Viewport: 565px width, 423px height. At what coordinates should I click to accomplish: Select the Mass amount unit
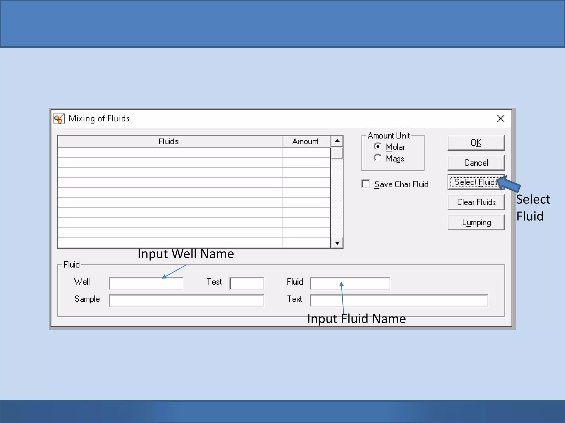click(x=378, y=158)
